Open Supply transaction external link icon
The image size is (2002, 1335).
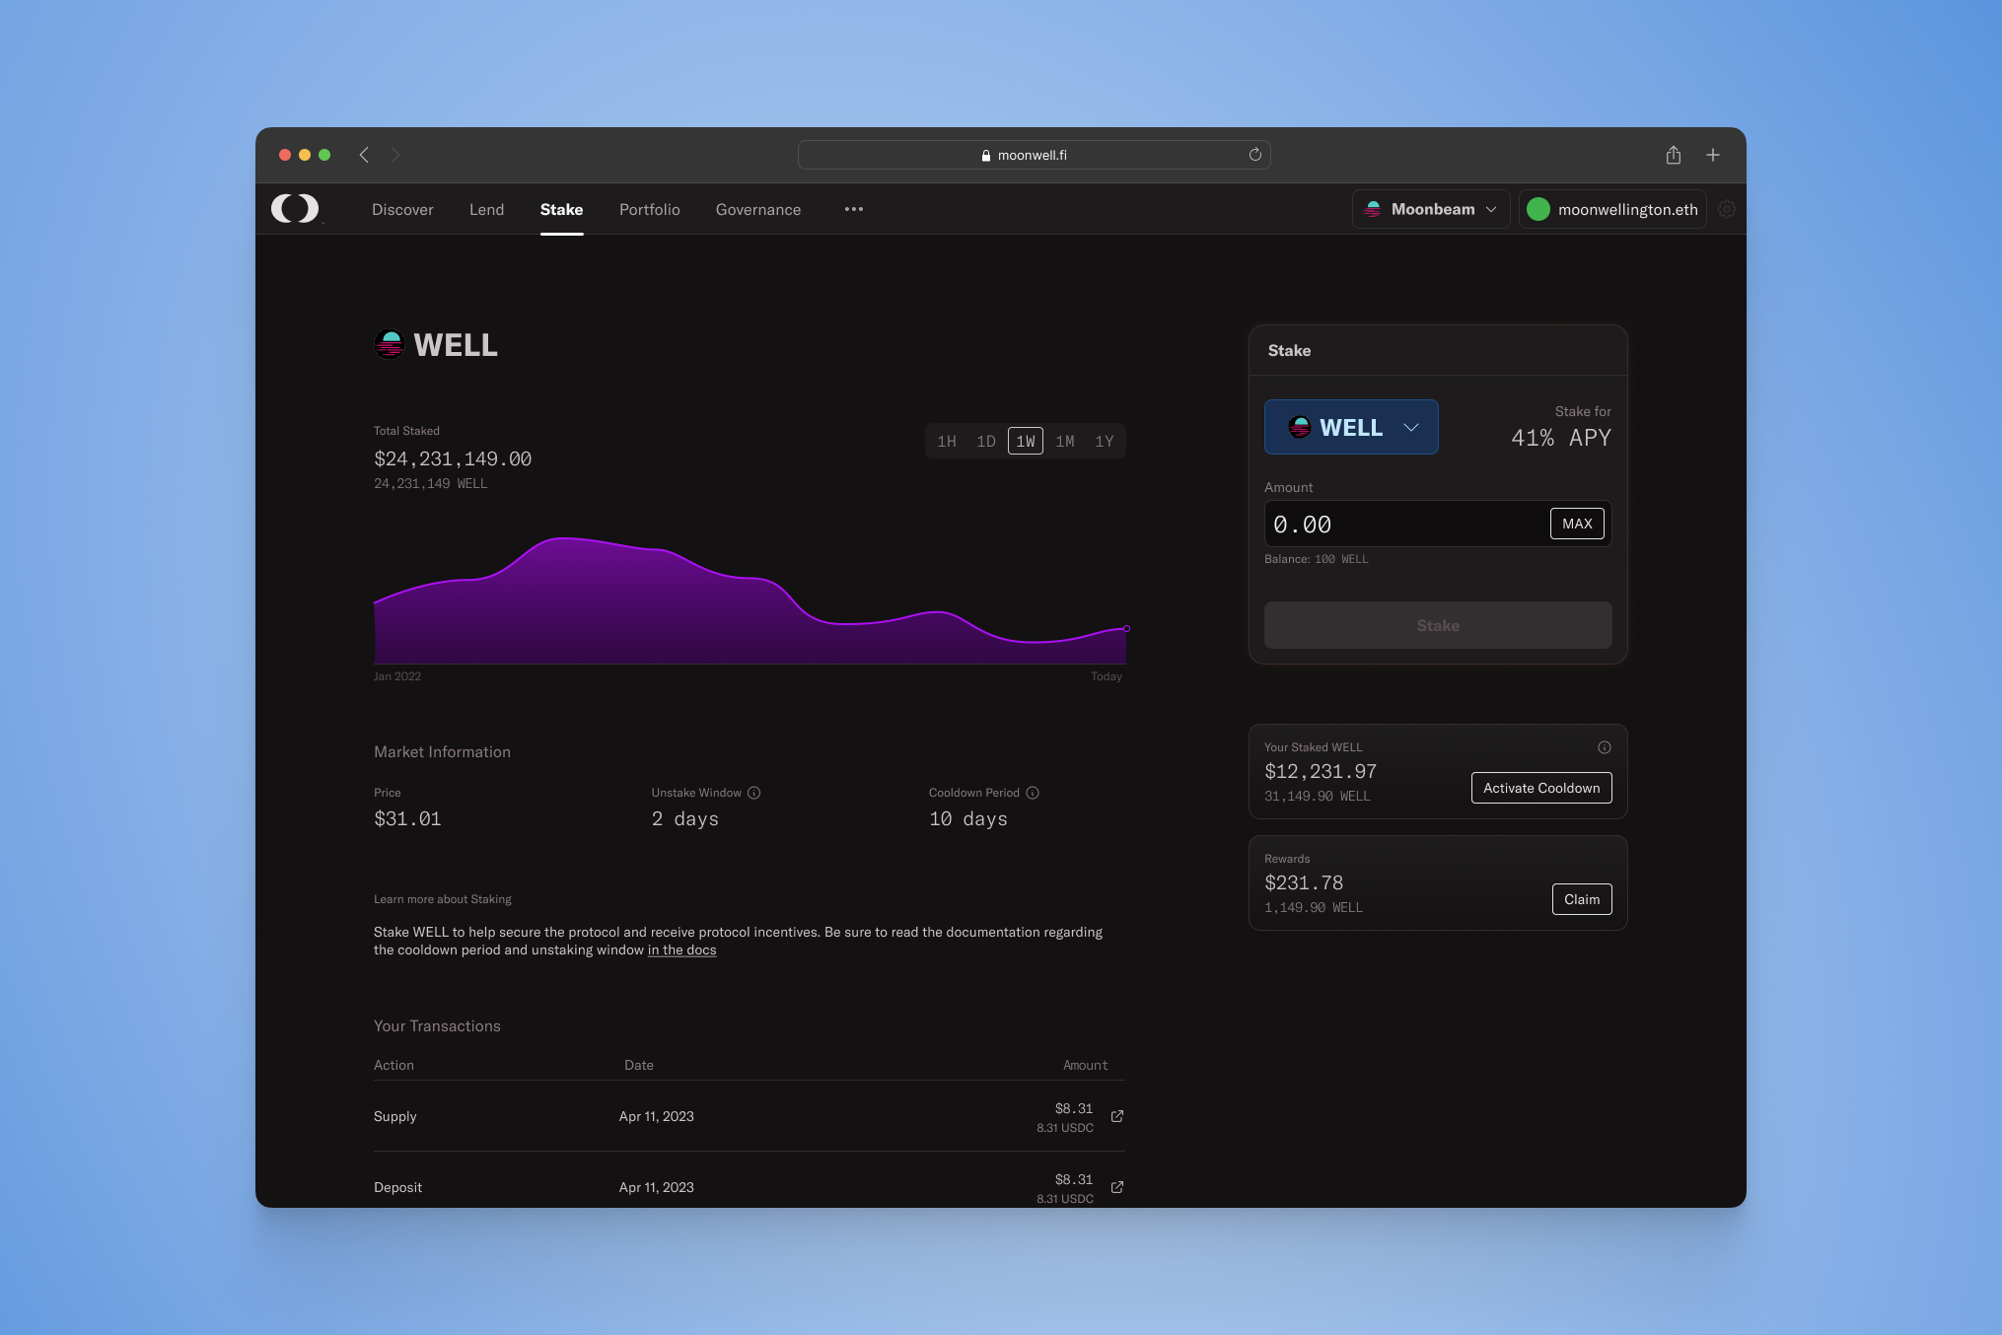[x=1117, y=1116]
